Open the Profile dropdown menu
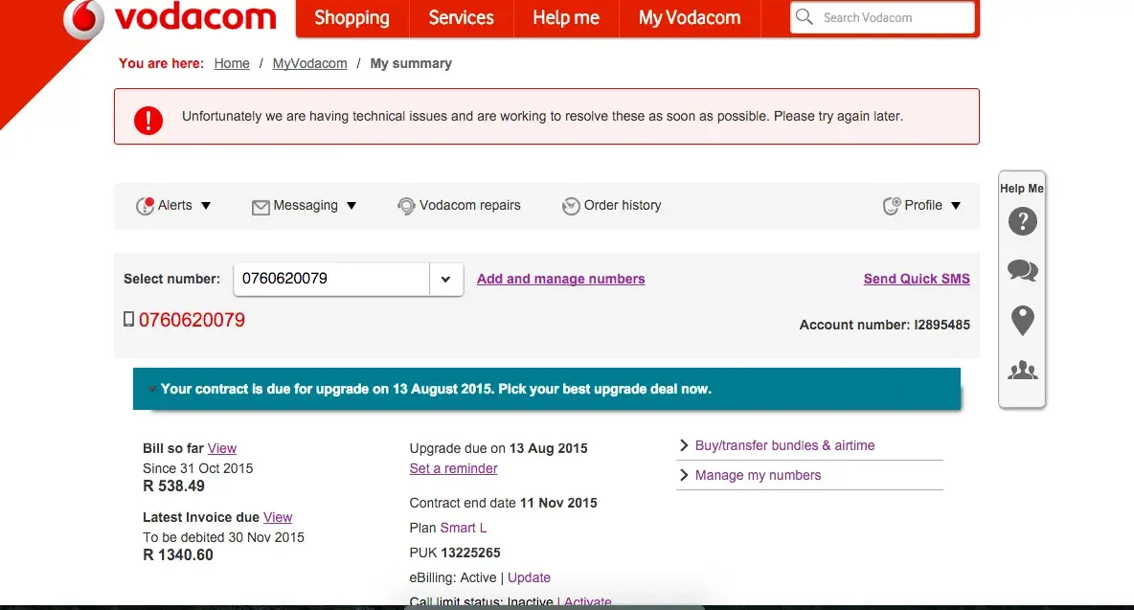This screenshot has height=610, width=1134. (921, 206)
